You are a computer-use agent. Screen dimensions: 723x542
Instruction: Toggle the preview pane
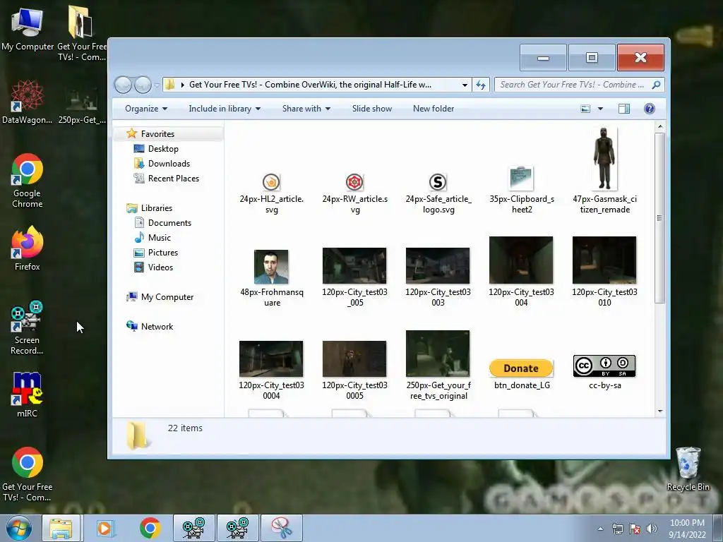coord(624,109)
